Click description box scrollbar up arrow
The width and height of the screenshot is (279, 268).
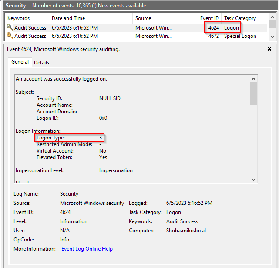tap(253, 78)
